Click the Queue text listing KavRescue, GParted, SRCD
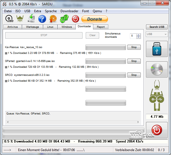Viewport: 171px width, 155px height. coord(28,114)
